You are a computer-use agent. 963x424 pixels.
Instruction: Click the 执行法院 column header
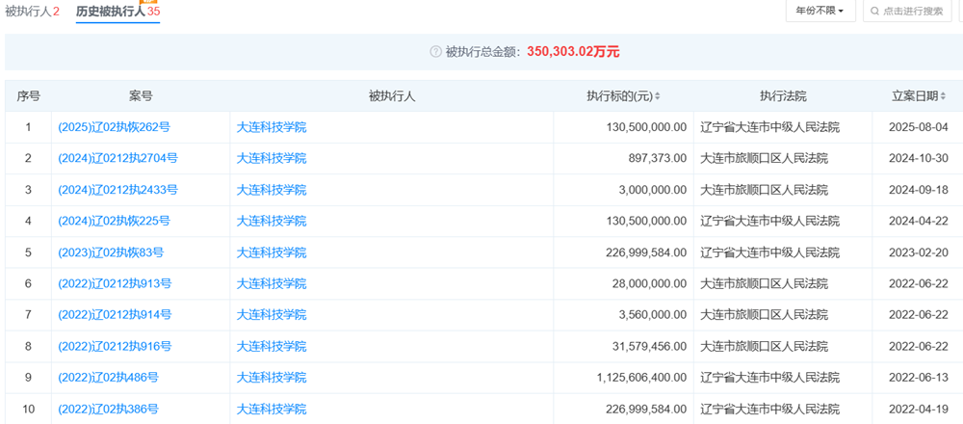tap(783, 96)
